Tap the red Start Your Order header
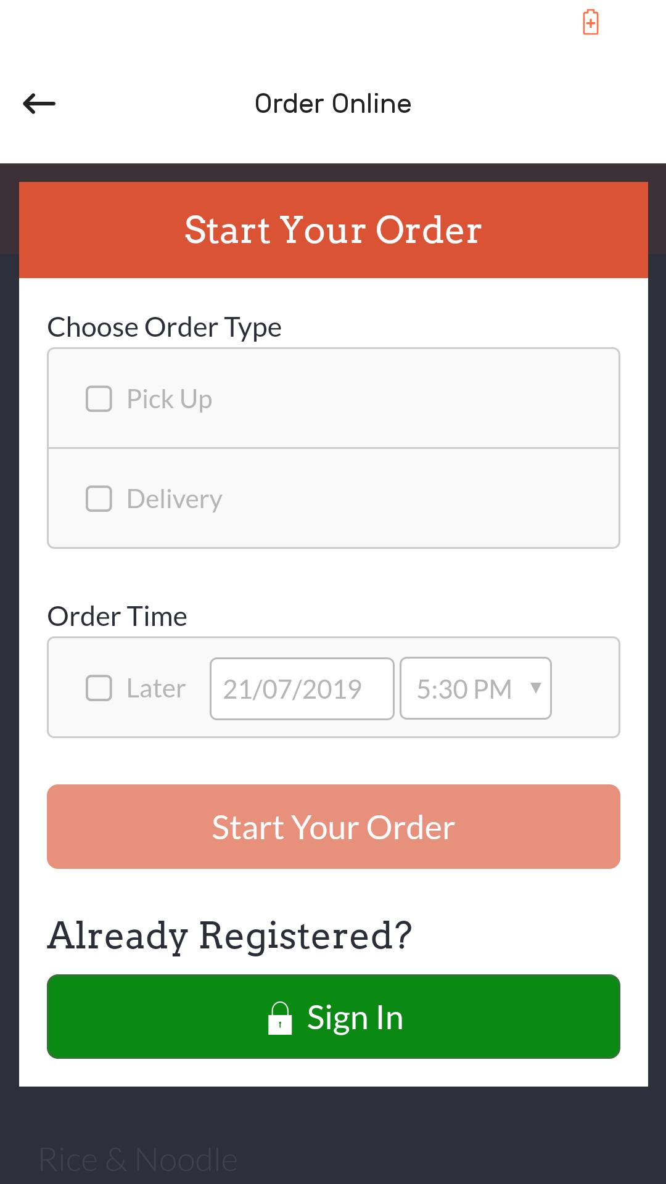The image size is (666, 1184). tap(333, 230)
